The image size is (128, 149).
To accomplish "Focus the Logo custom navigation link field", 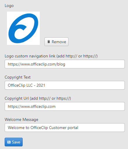I will 65,64.
